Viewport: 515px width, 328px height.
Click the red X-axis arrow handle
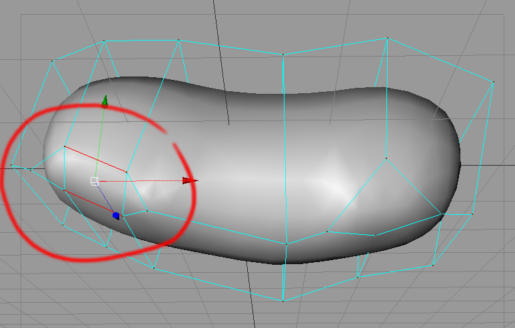tap(190, 180)
